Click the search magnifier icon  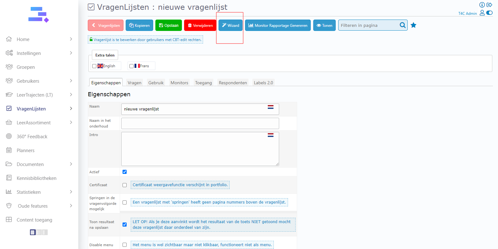tap(403, 25)
